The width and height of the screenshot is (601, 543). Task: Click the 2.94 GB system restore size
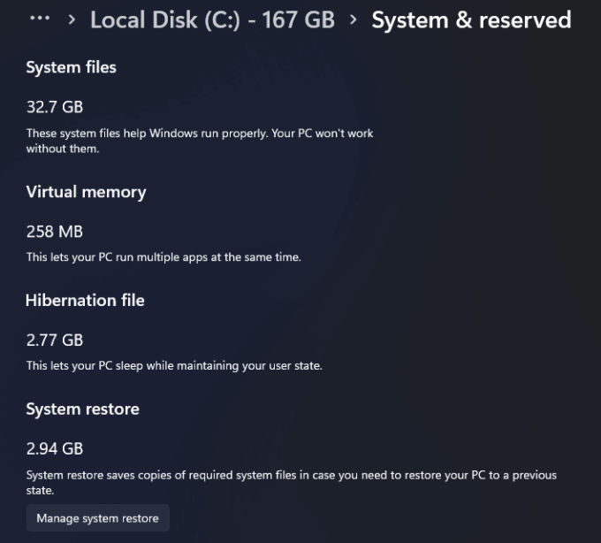pyautogui.click(x=55, y=448)
